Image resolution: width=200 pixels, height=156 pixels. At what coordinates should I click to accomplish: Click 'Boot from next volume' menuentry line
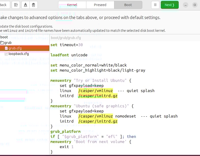[x=91, y=142]
